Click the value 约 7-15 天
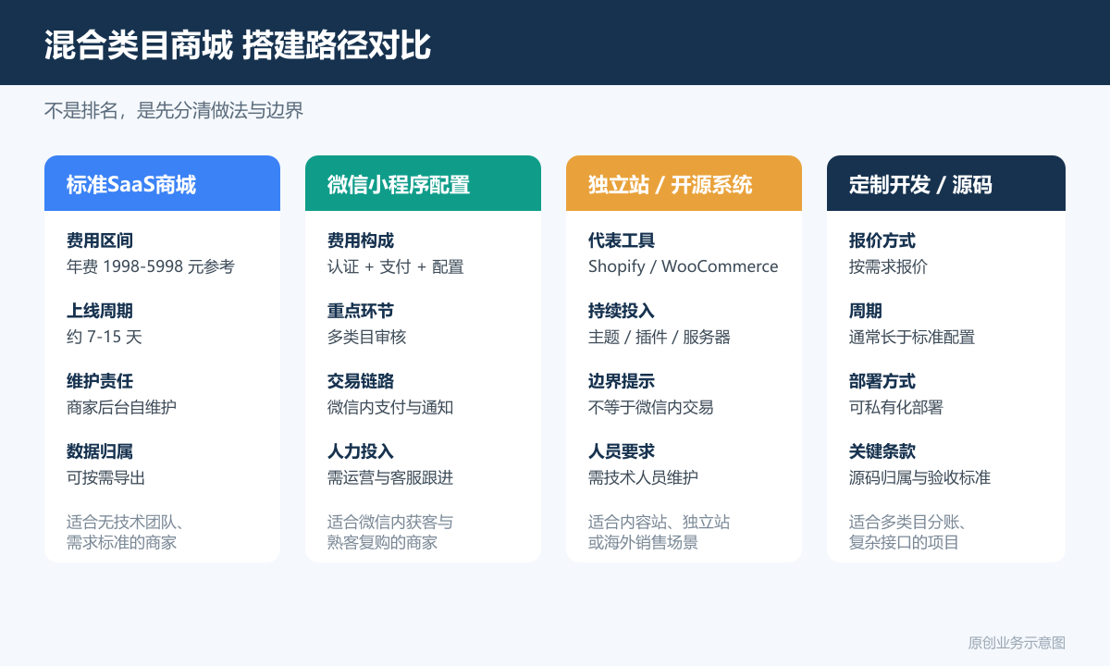Image resolution: width=1110 pixels, height=666 pixels. [105, 337]
